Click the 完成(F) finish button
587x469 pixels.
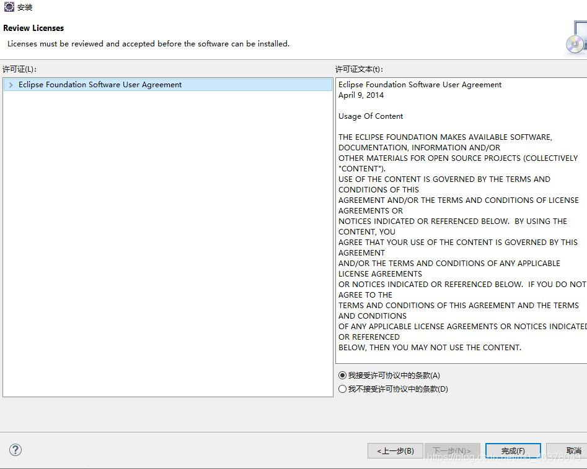(x=513, y=450)
